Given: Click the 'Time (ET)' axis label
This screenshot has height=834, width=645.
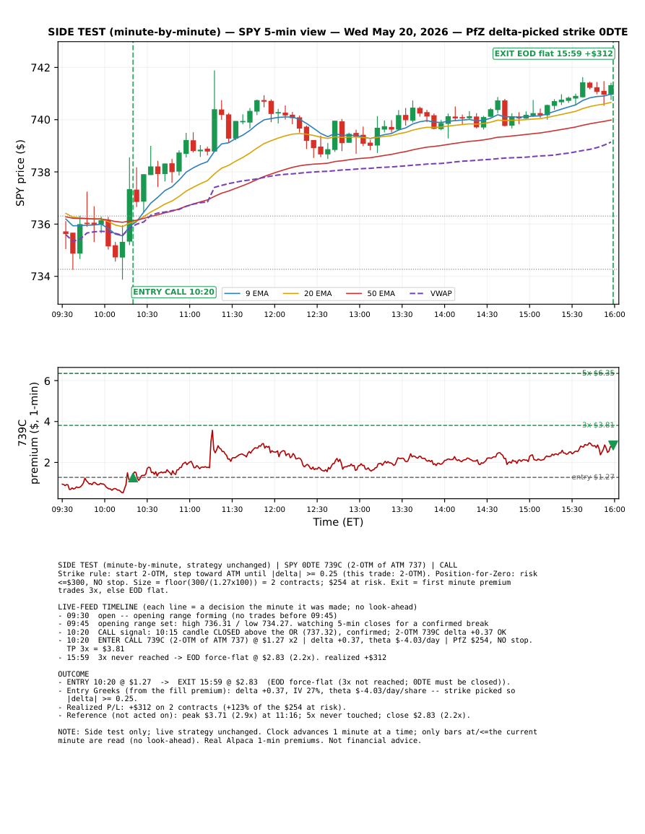Looking at the screenshot, I should 339,522.
